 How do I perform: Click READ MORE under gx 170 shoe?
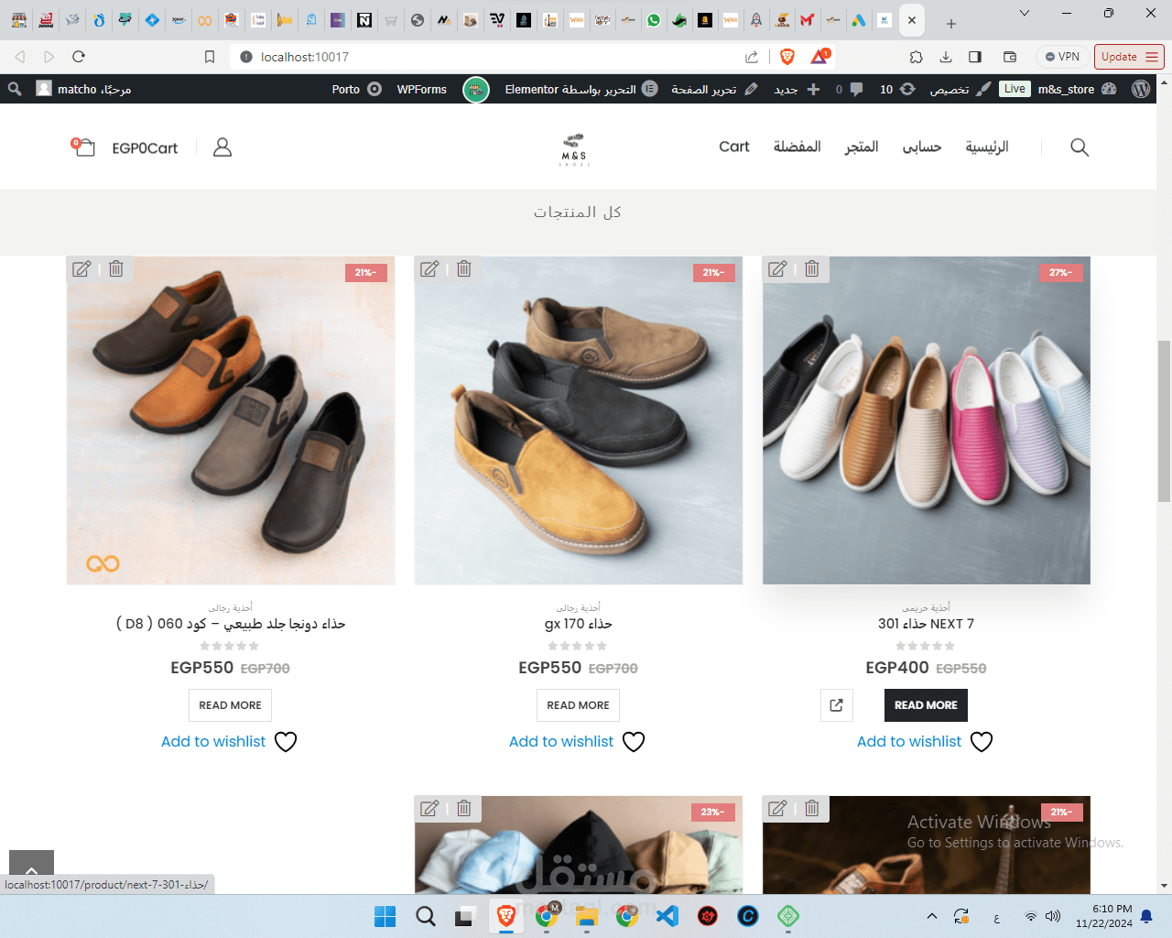click(x=578, y=705)
